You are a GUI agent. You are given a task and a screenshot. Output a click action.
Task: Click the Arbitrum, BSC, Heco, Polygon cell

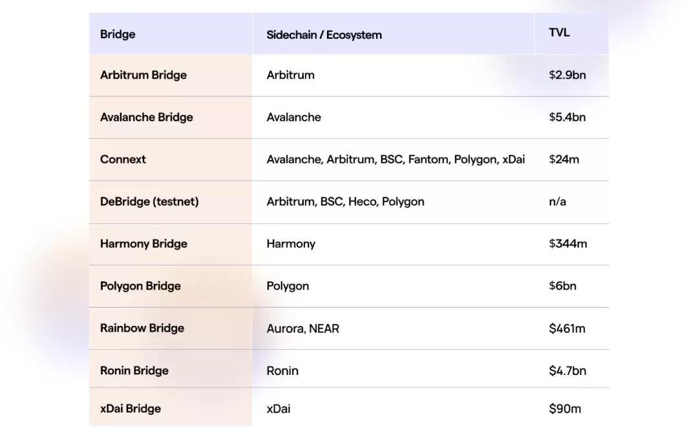(345, 202)
